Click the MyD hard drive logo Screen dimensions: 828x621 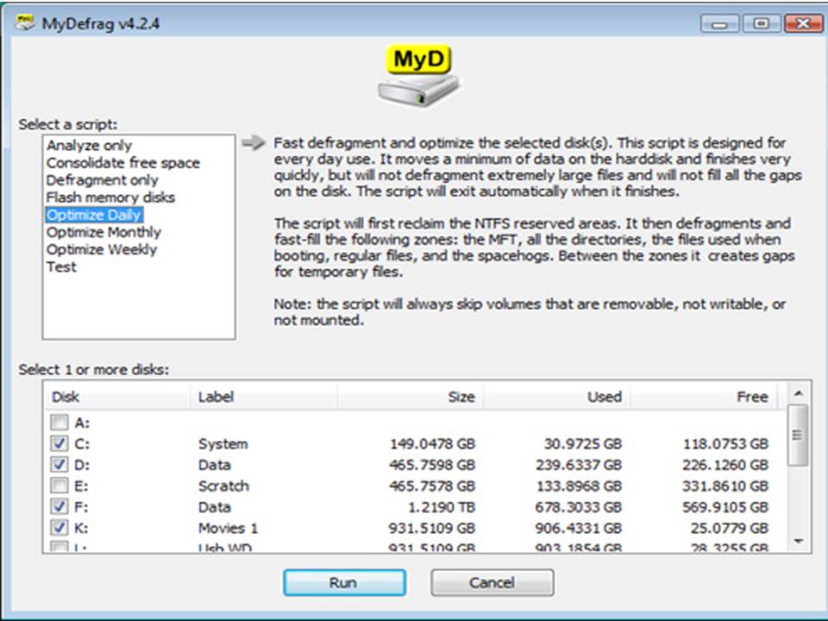tap(418, 76)
